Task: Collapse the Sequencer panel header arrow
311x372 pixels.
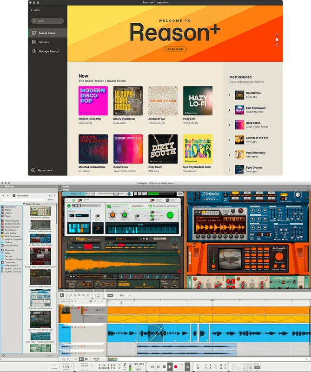Action: [x=60, y=290]
